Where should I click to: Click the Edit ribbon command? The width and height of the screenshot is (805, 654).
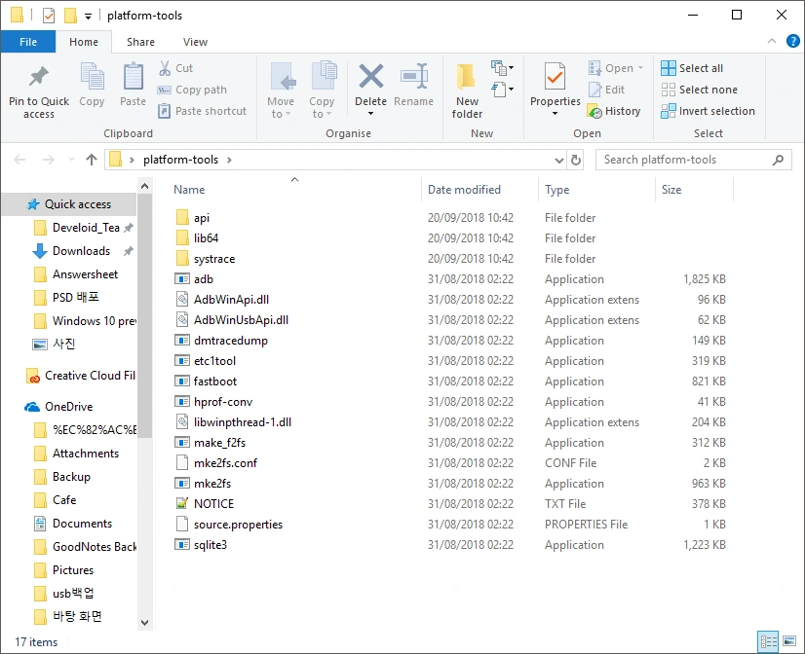coord(606,90)
